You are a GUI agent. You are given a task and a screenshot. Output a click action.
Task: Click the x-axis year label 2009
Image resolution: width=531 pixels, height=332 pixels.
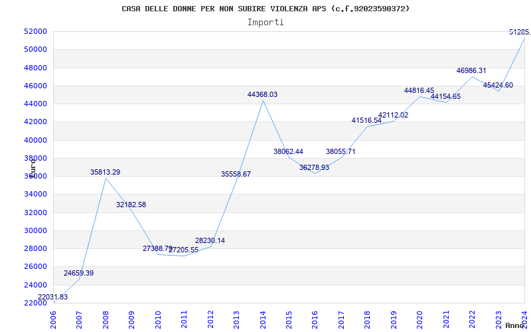click(131, 320)
